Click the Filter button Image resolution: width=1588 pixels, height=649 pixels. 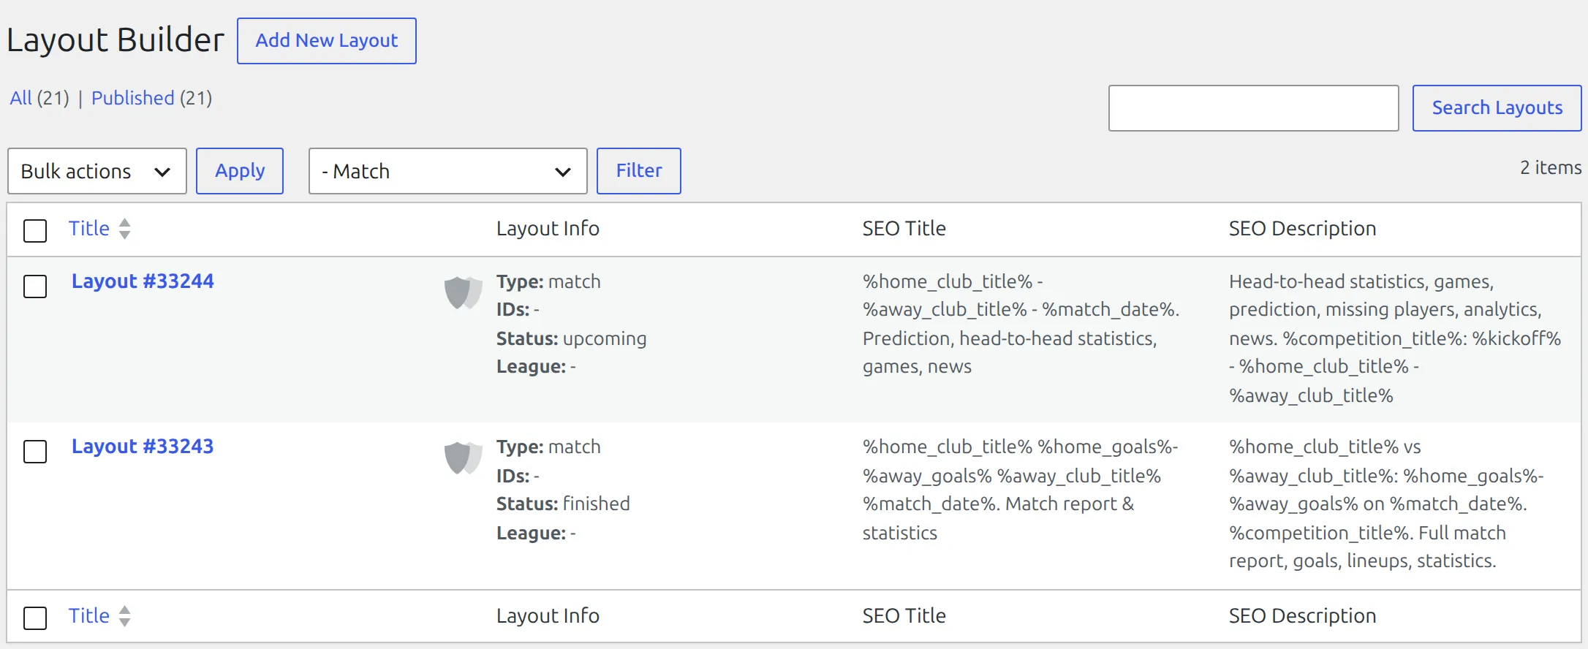[639, 171]
